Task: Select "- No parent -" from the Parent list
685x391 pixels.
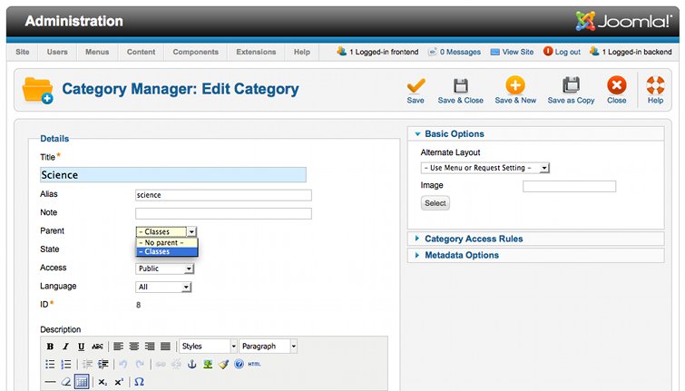Action: [x=166, y=242]
